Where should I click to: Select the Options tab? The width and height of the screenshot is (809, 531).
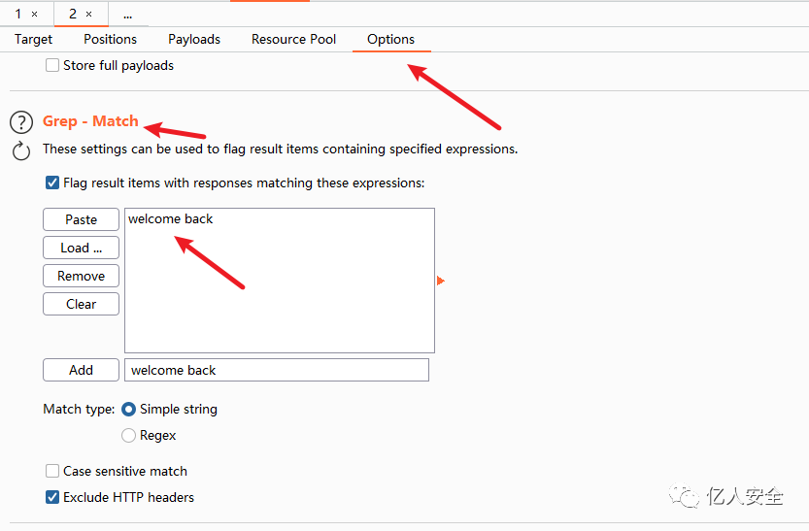click(x=391, y=39)
